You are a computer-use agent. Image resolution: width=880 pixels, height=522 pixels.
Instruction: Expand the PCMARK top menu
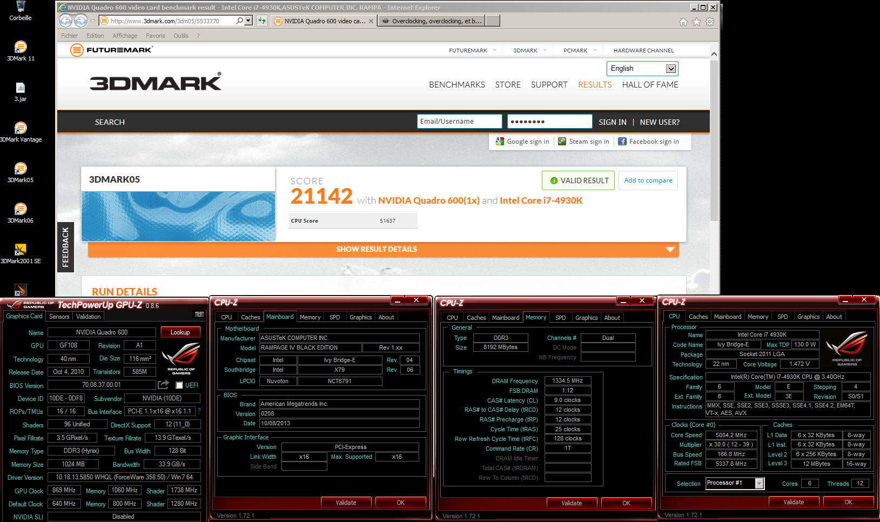click(595, 50)
